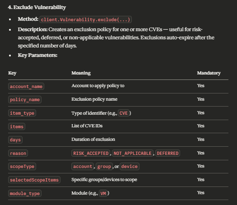Click the Mandatory column header
This screenshot has width=237, height=205.
[209, 73]
